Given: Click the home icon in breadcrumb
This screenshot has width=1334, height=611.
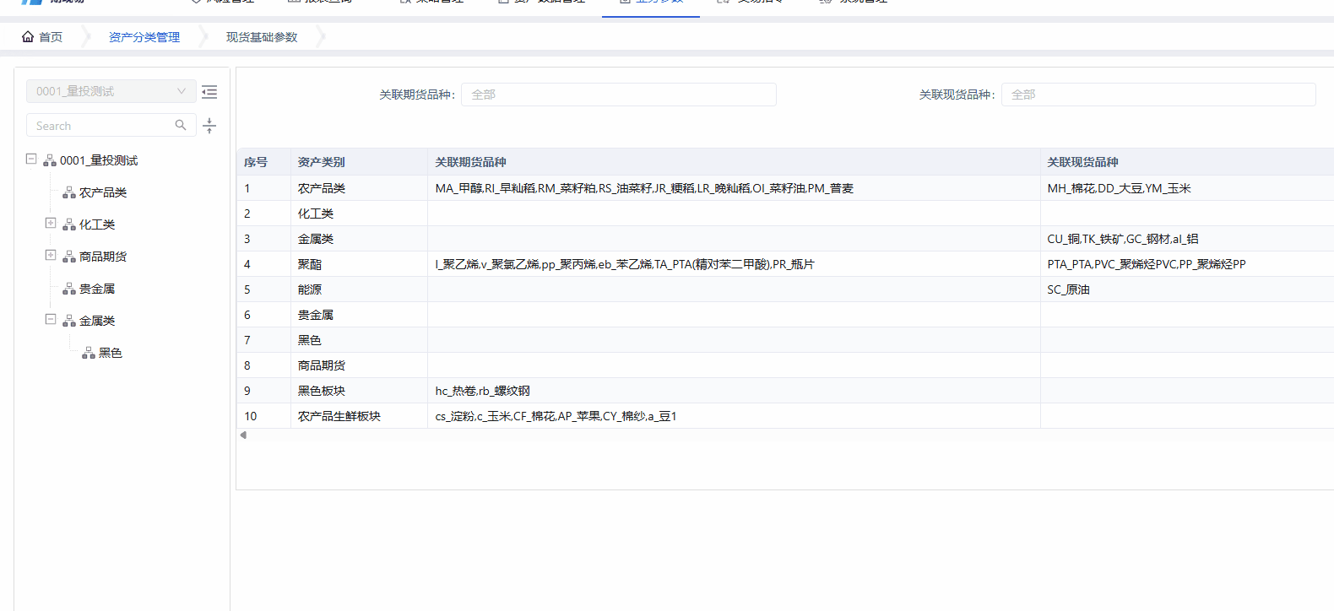Looking at the screenshot, I should [28, 37].
